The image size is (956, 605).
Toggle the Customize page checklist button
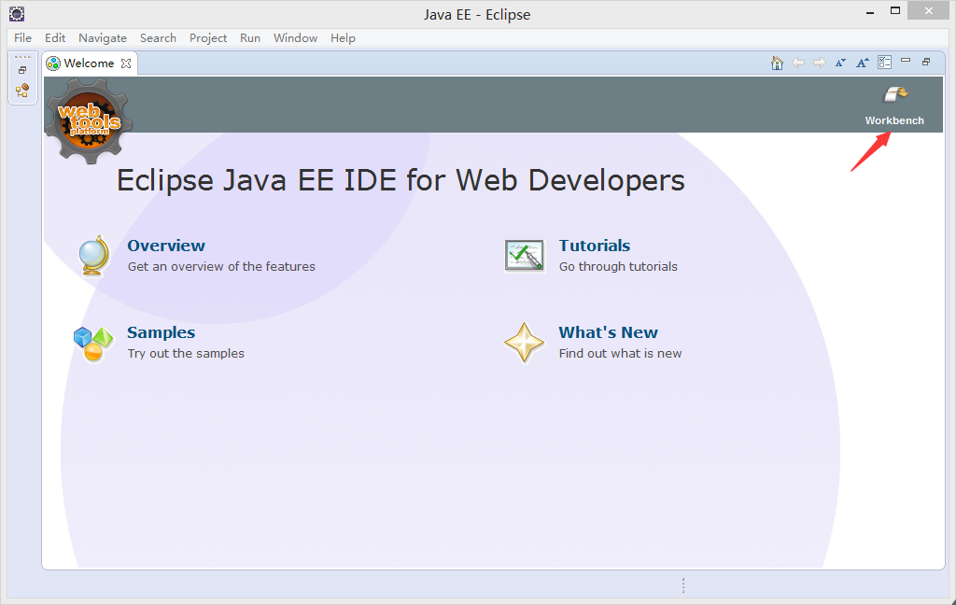[x=884, y=63]
